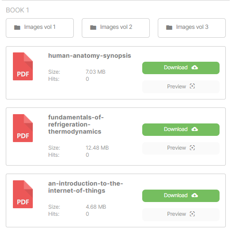Open the human-anatomy-synopsis title link
Image resolution: width=232 pixels, height=234 pixels.
coord(90,56)
